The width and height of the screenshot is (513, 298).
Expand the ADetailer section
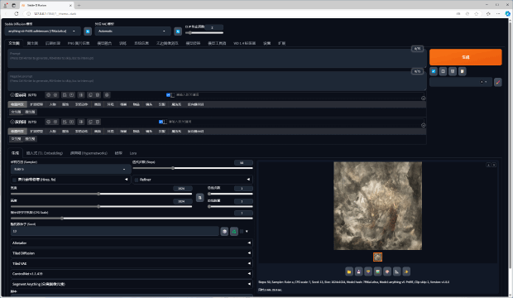pos(132,243)
